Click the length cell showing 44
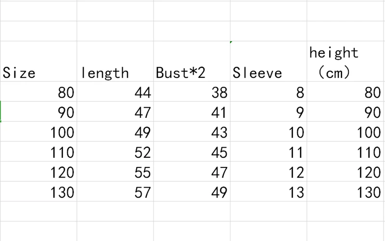The image size is (385, 241). (115, 91)
